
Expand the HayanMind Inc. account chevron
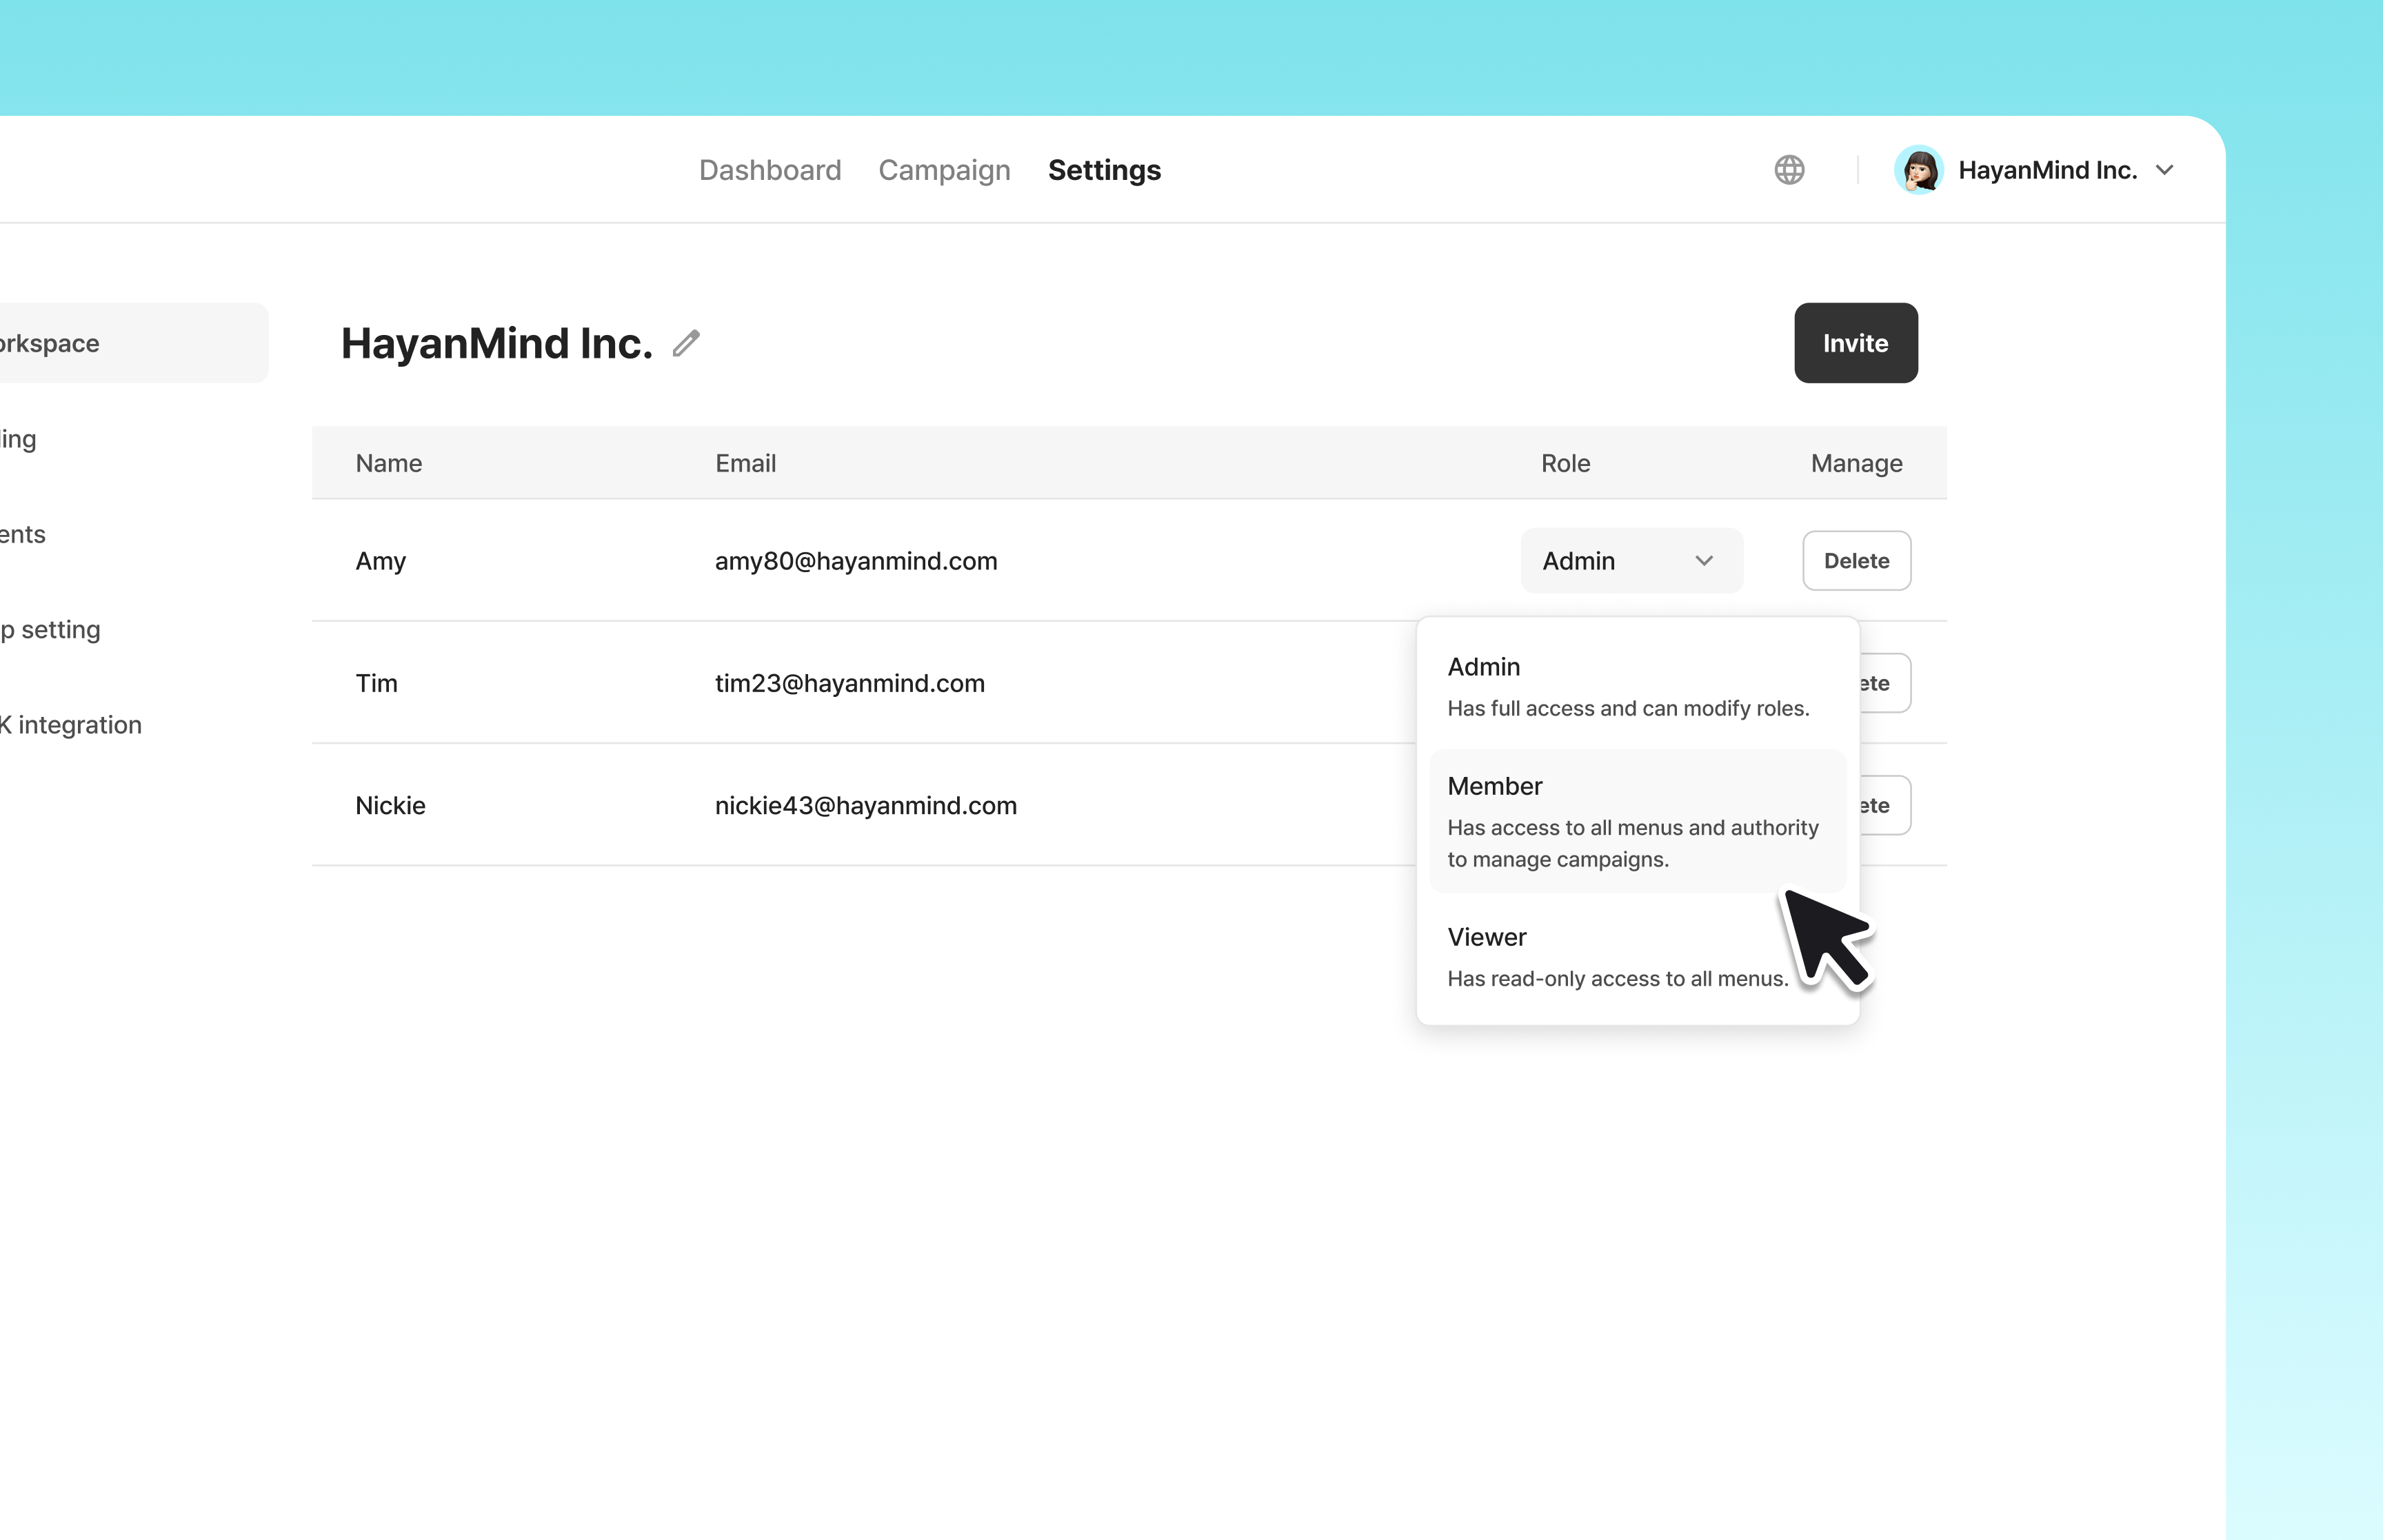(x=2164, y=170)
